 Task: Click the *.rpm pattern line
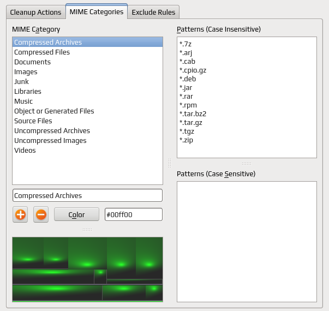[x=188, y=105]
